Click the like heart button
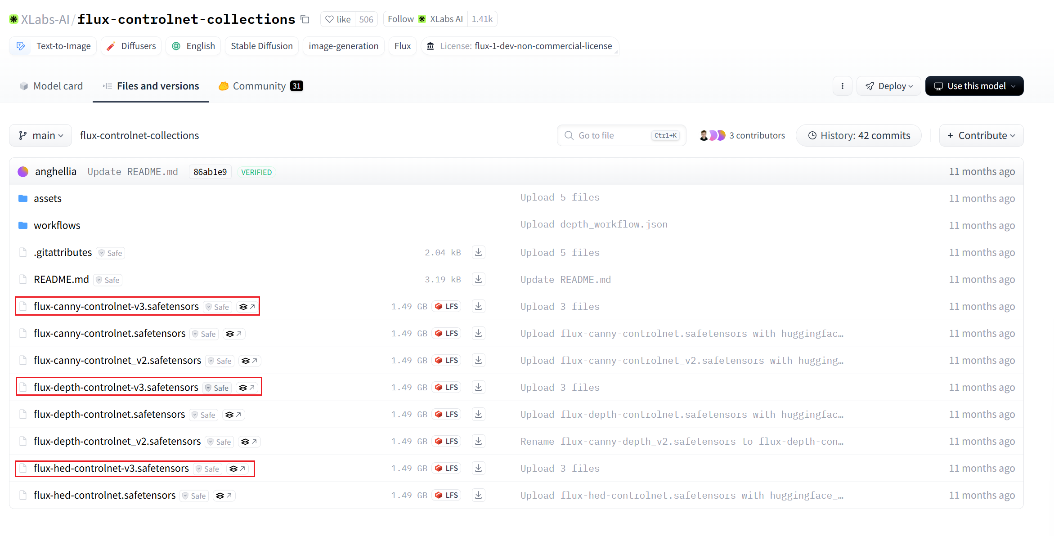The height and width of the screenshot is (536, 1054). point(338,19)
